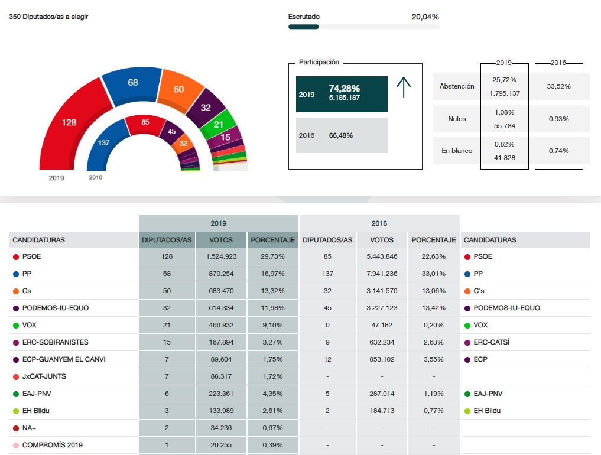This screenshot has width=601, height=455.
Task: Click the purple dot beside ERC-SOBIRANISTES
Action: (15, 342)
